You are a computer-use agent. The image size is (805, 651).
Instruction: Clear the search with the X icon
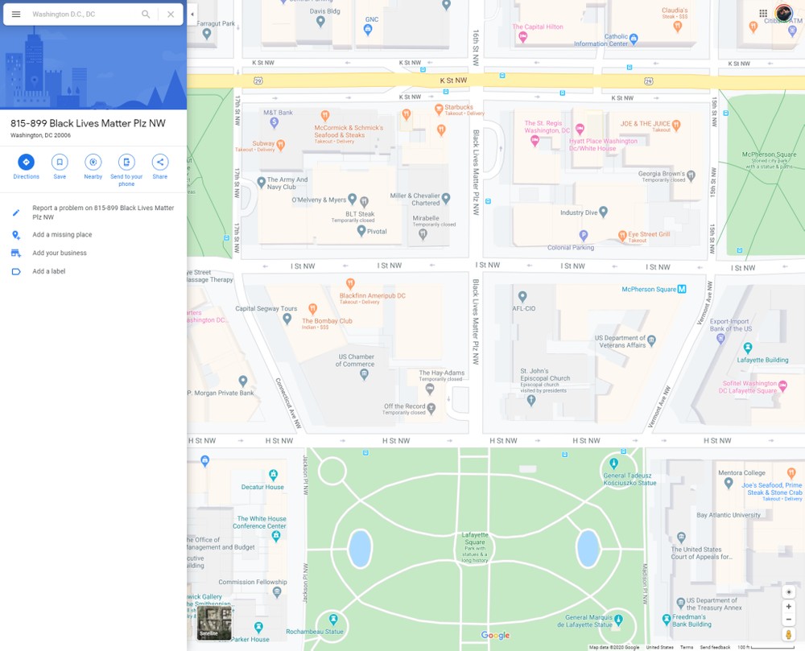171,14
